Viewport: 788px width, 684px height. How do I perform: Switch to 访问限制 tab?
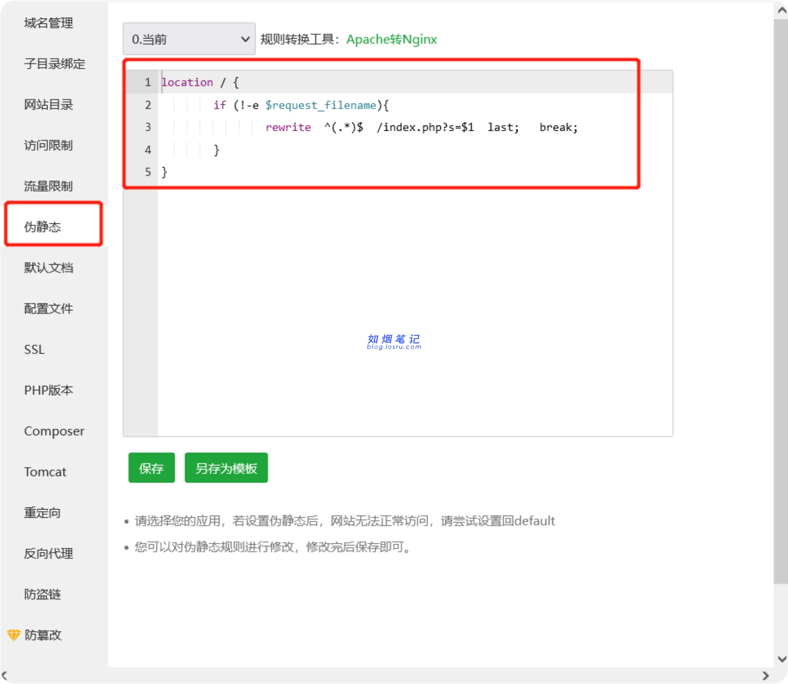pyautogui.click(x=48, y=145)
